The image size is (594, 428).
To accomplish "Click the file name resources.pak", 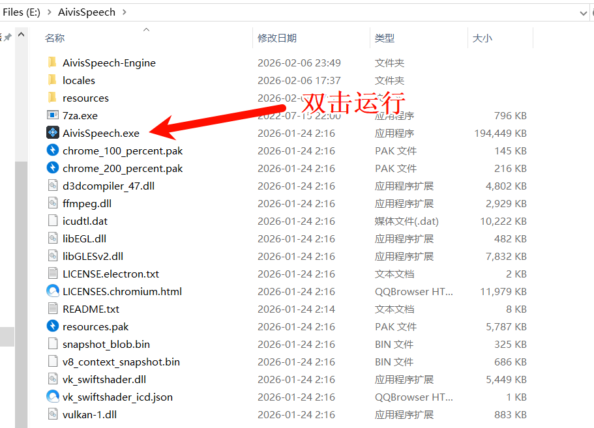I will click(95, 327).
